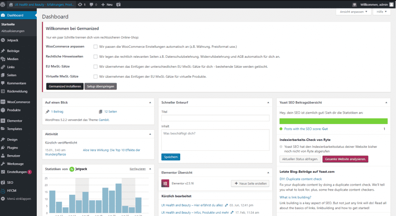The image size is (396, 216).
Task: Collapse the Jetpack Statistiken widget arrow
Action: [150, 169]
